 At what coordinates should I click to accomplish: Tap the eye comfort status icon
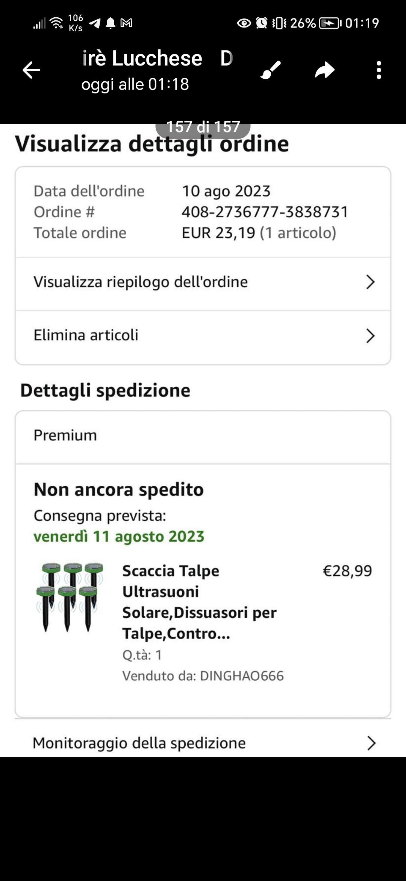tap(244, 23)
